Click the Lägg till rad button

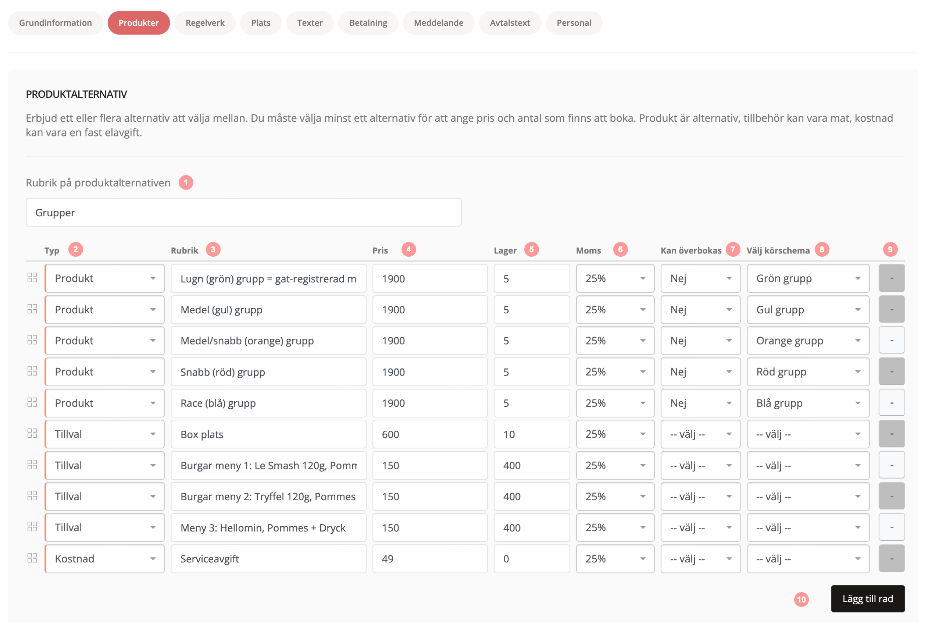point(867,599)
